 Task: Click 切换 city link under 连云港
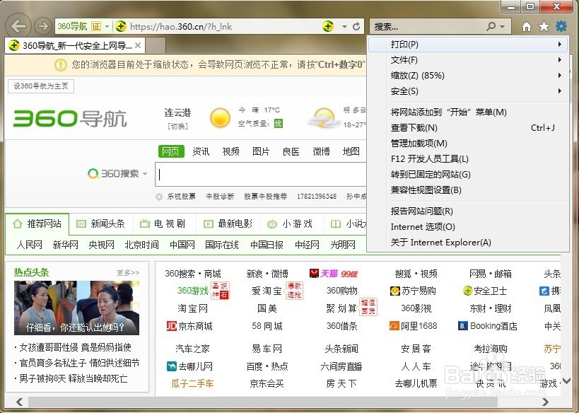[178, 127]
